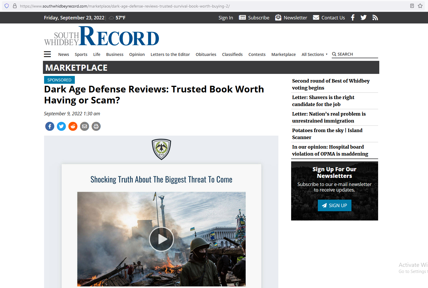Open the Classifieds menu item

pyautogui.click(x=233, y=54)
